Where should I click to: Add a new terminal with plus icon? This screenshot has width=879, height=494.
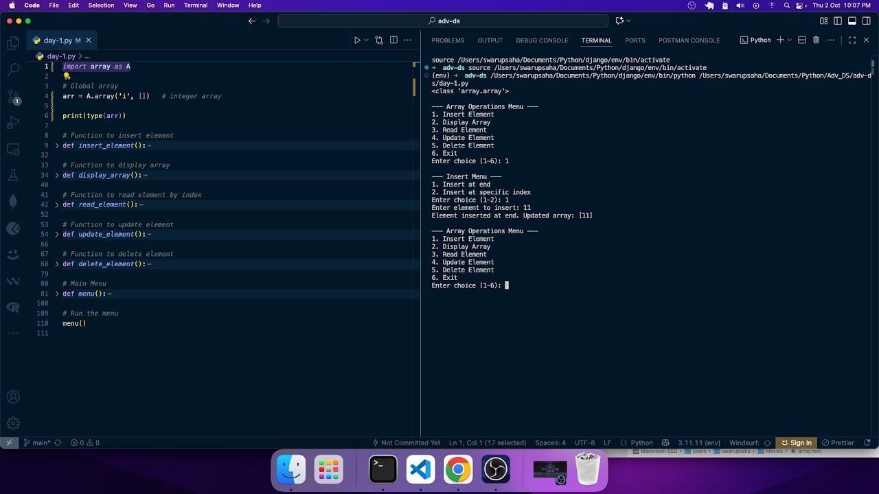780,40
